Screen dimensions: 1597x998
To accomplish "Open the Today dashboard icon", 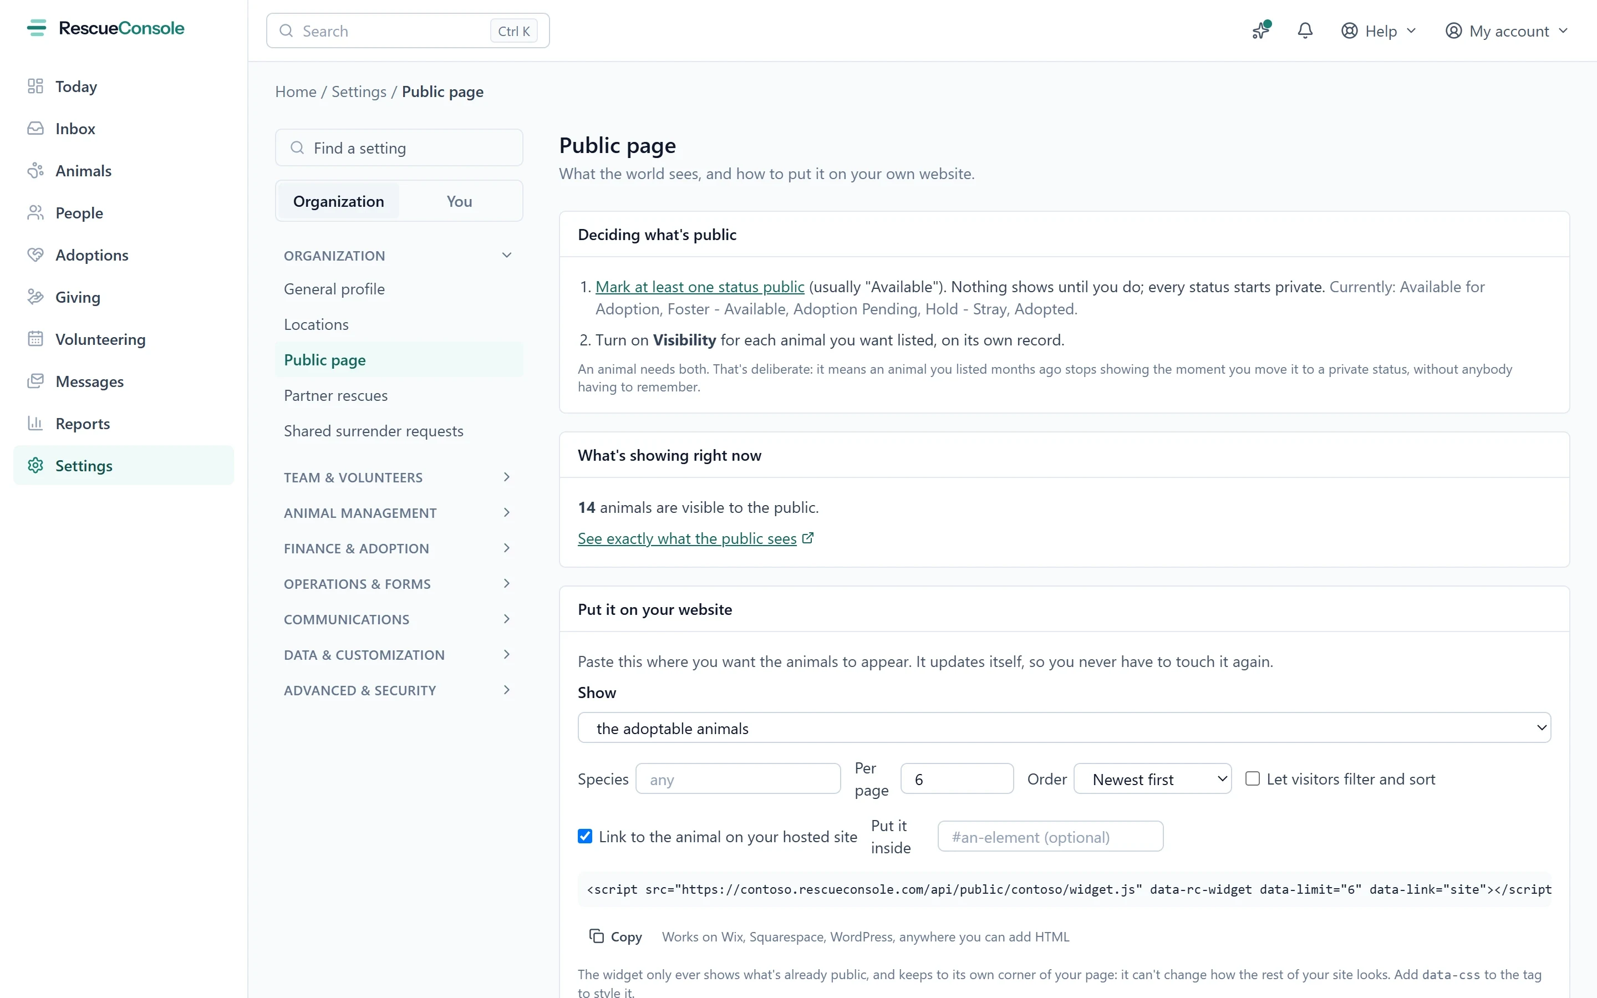I will pos(35,86).
